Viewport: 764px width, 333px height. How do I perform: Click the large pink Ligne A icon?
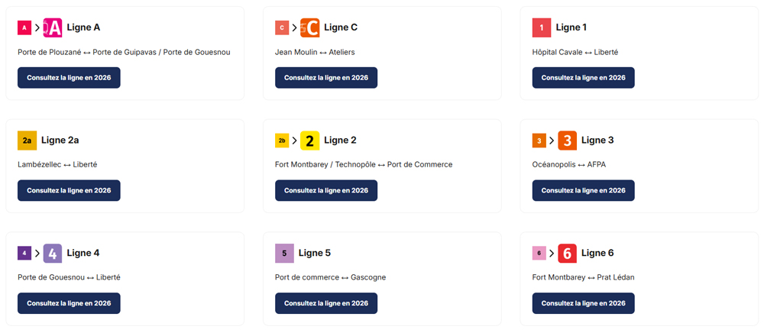click(53, 27)
